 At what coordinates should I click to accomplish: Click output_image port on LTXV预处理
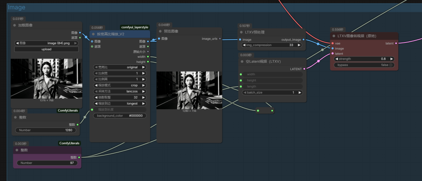tap(304, 39)
